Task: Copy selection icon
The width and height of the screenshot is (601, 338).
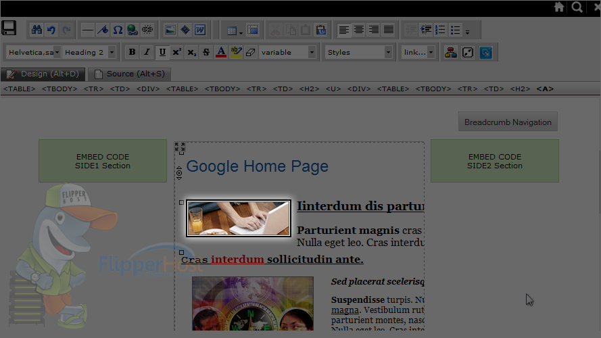Action: 291,30
